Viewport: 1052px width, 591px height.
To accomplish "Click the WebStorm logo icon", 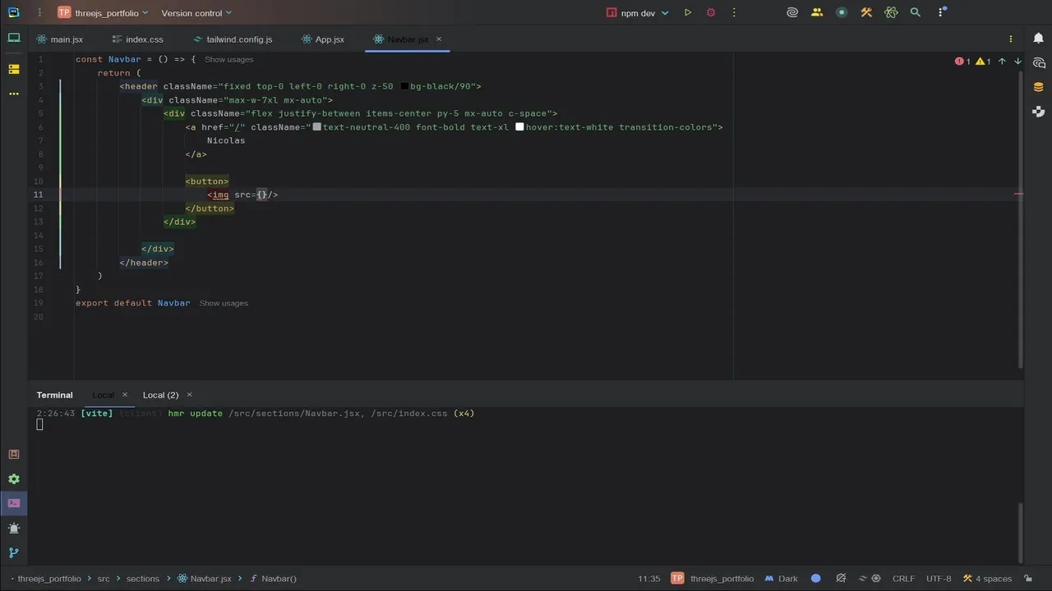I will pyautogui.click(x=13, y=12).
